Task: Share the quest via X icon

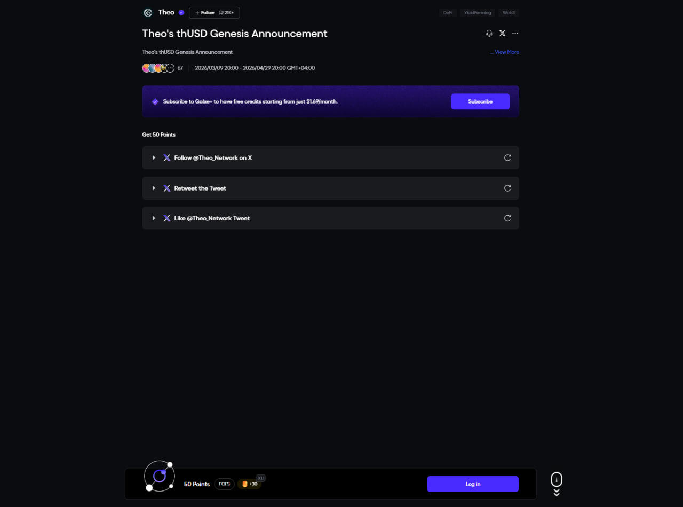Action: 502,33
